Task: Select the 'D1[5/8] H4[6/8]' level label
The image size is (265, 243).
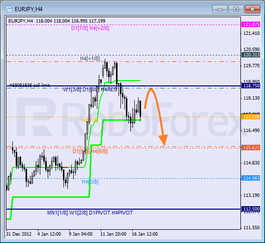Action: coord(90,151)
